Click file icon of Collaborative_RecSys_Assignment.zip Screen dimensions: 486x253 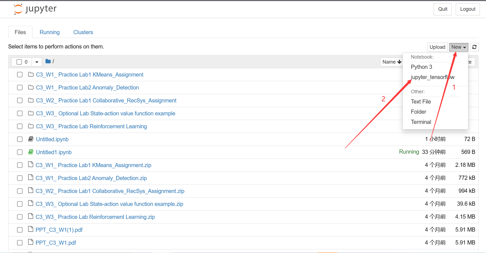coord(31,191)
